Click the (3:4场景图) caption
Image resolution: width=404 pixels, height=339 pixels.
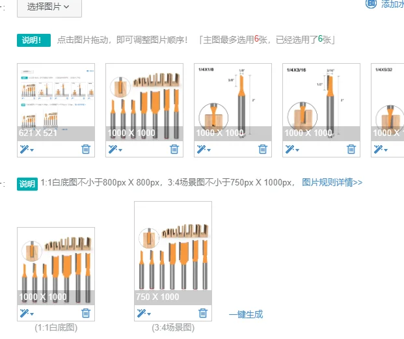[173, 328]
